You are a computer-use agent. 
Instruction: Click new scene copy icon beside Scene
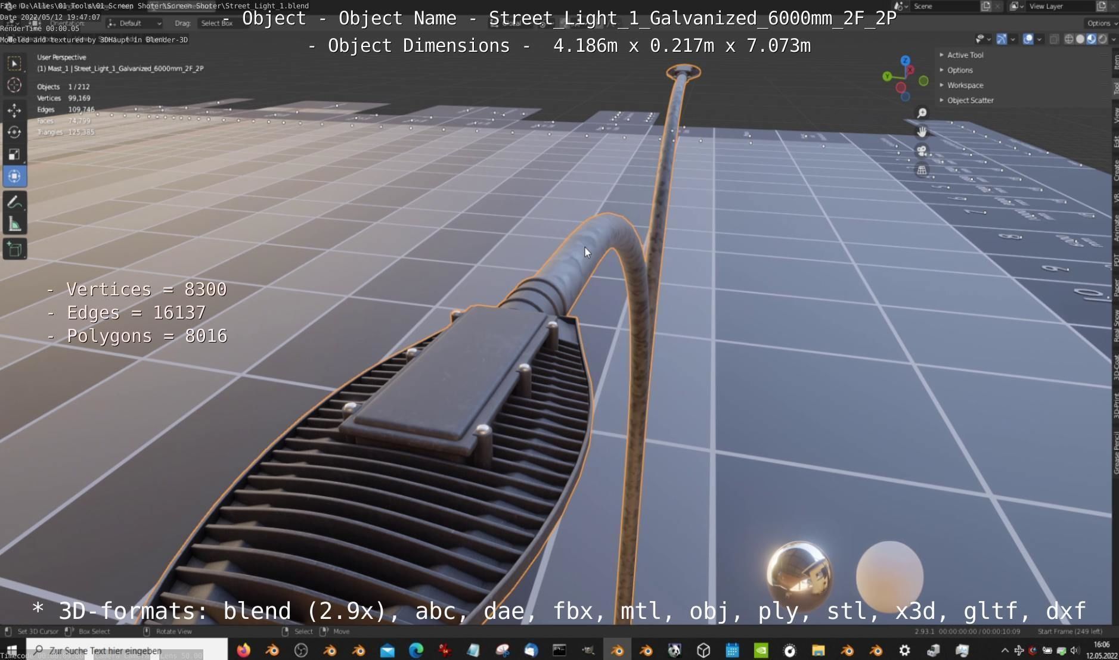[985, 6]
